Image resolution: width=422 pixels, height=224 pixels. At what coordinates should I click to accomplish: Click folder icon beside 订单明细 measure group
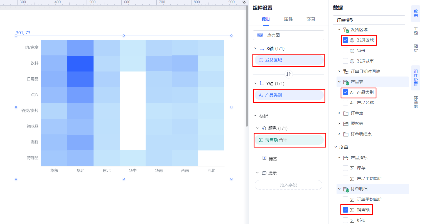346,189
